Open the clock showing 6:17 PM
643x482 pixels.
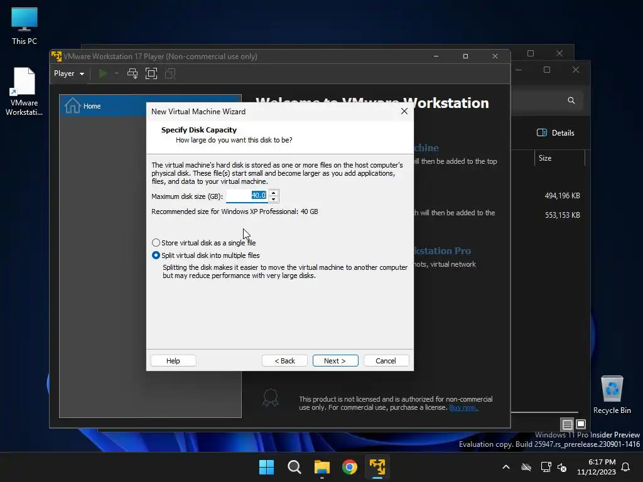(597, 467)
